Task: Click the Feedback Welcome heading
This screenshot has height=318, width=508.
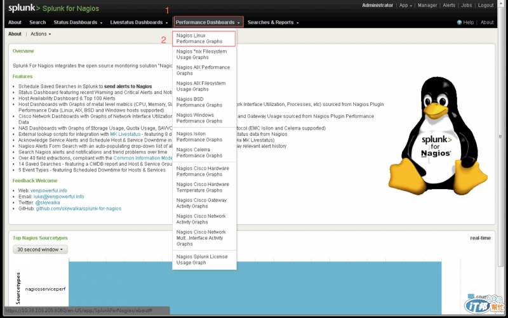Action: [35, 181]
